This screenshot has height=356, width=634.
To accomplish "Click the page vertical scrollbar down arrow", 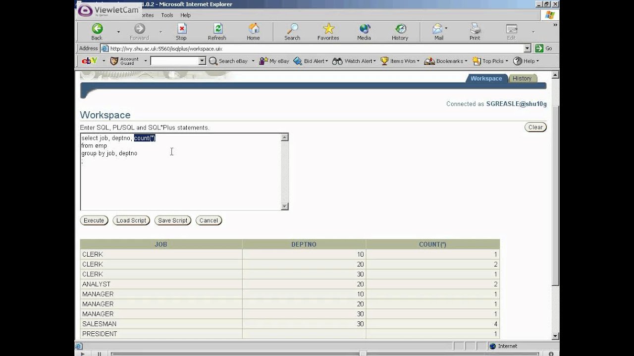I will pos(555,336).
